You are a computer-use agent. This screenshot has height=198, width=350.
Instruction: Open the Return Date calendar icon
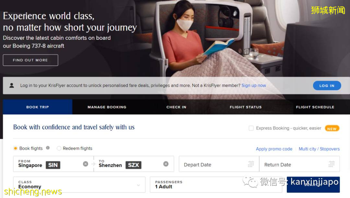coord(332,164)
